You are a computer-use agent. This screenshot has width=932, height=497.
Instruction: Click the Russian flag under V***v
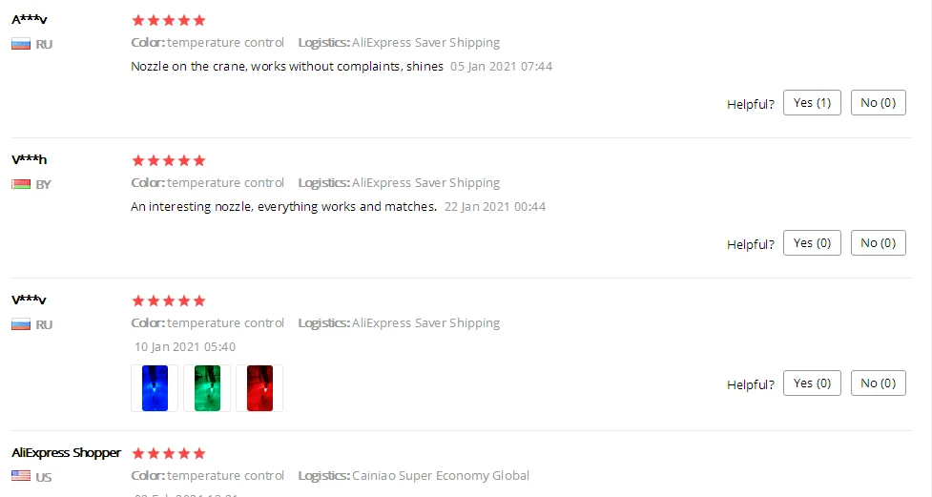click(x=21, y=324)
